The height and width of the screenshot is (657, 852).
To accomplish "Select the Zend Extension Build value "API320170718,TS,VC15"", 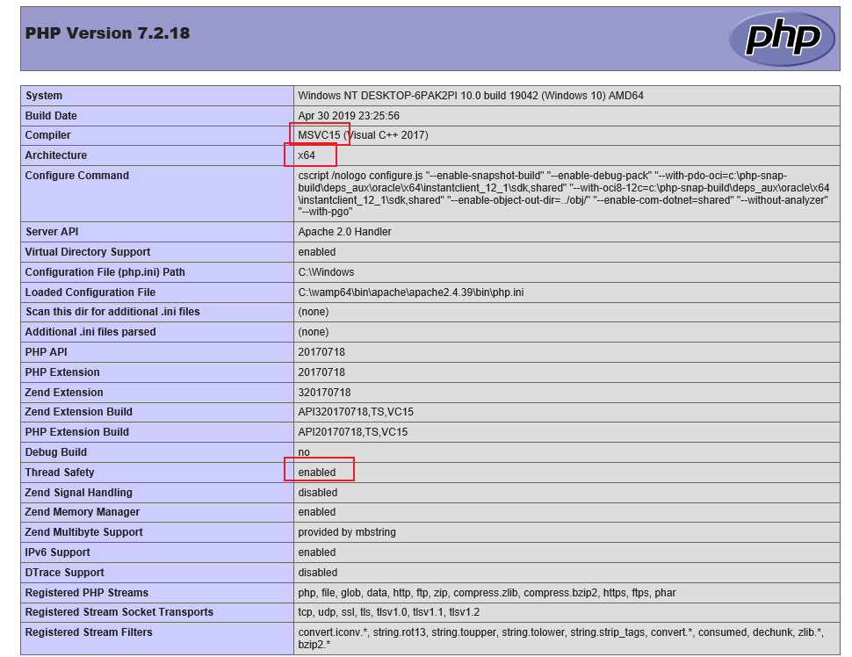I will click(x=356, y=412).
